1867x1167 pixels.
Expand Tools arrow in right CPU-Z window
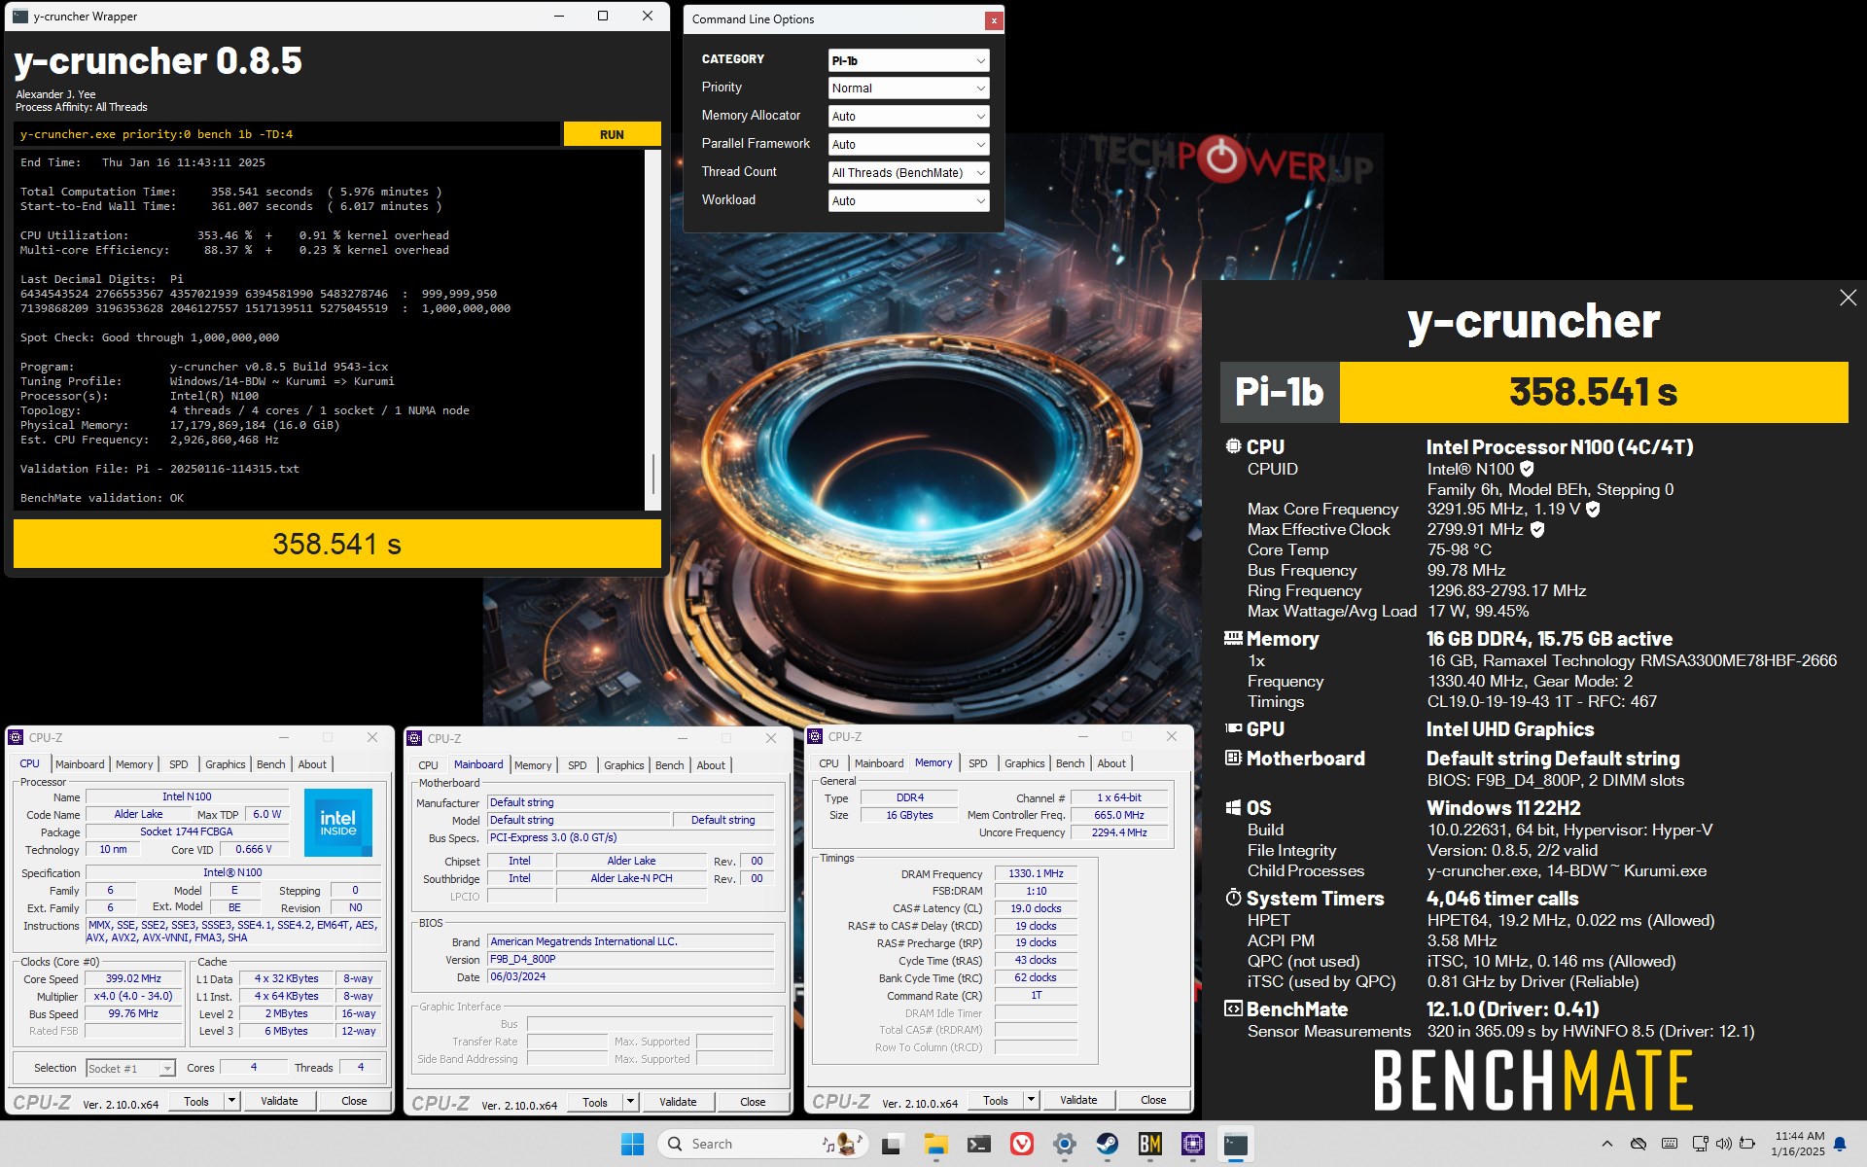tap(1031, 1101)
